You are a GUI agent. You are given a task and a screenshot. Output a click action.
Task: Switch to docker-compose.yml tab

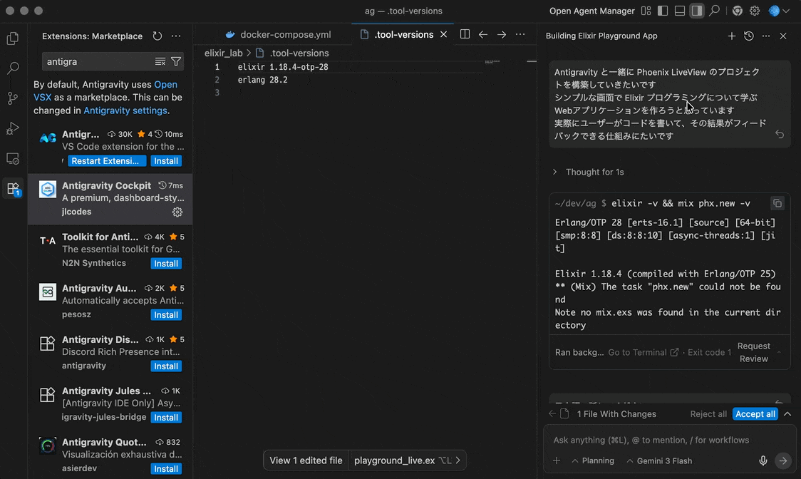[x=279, y=34]
